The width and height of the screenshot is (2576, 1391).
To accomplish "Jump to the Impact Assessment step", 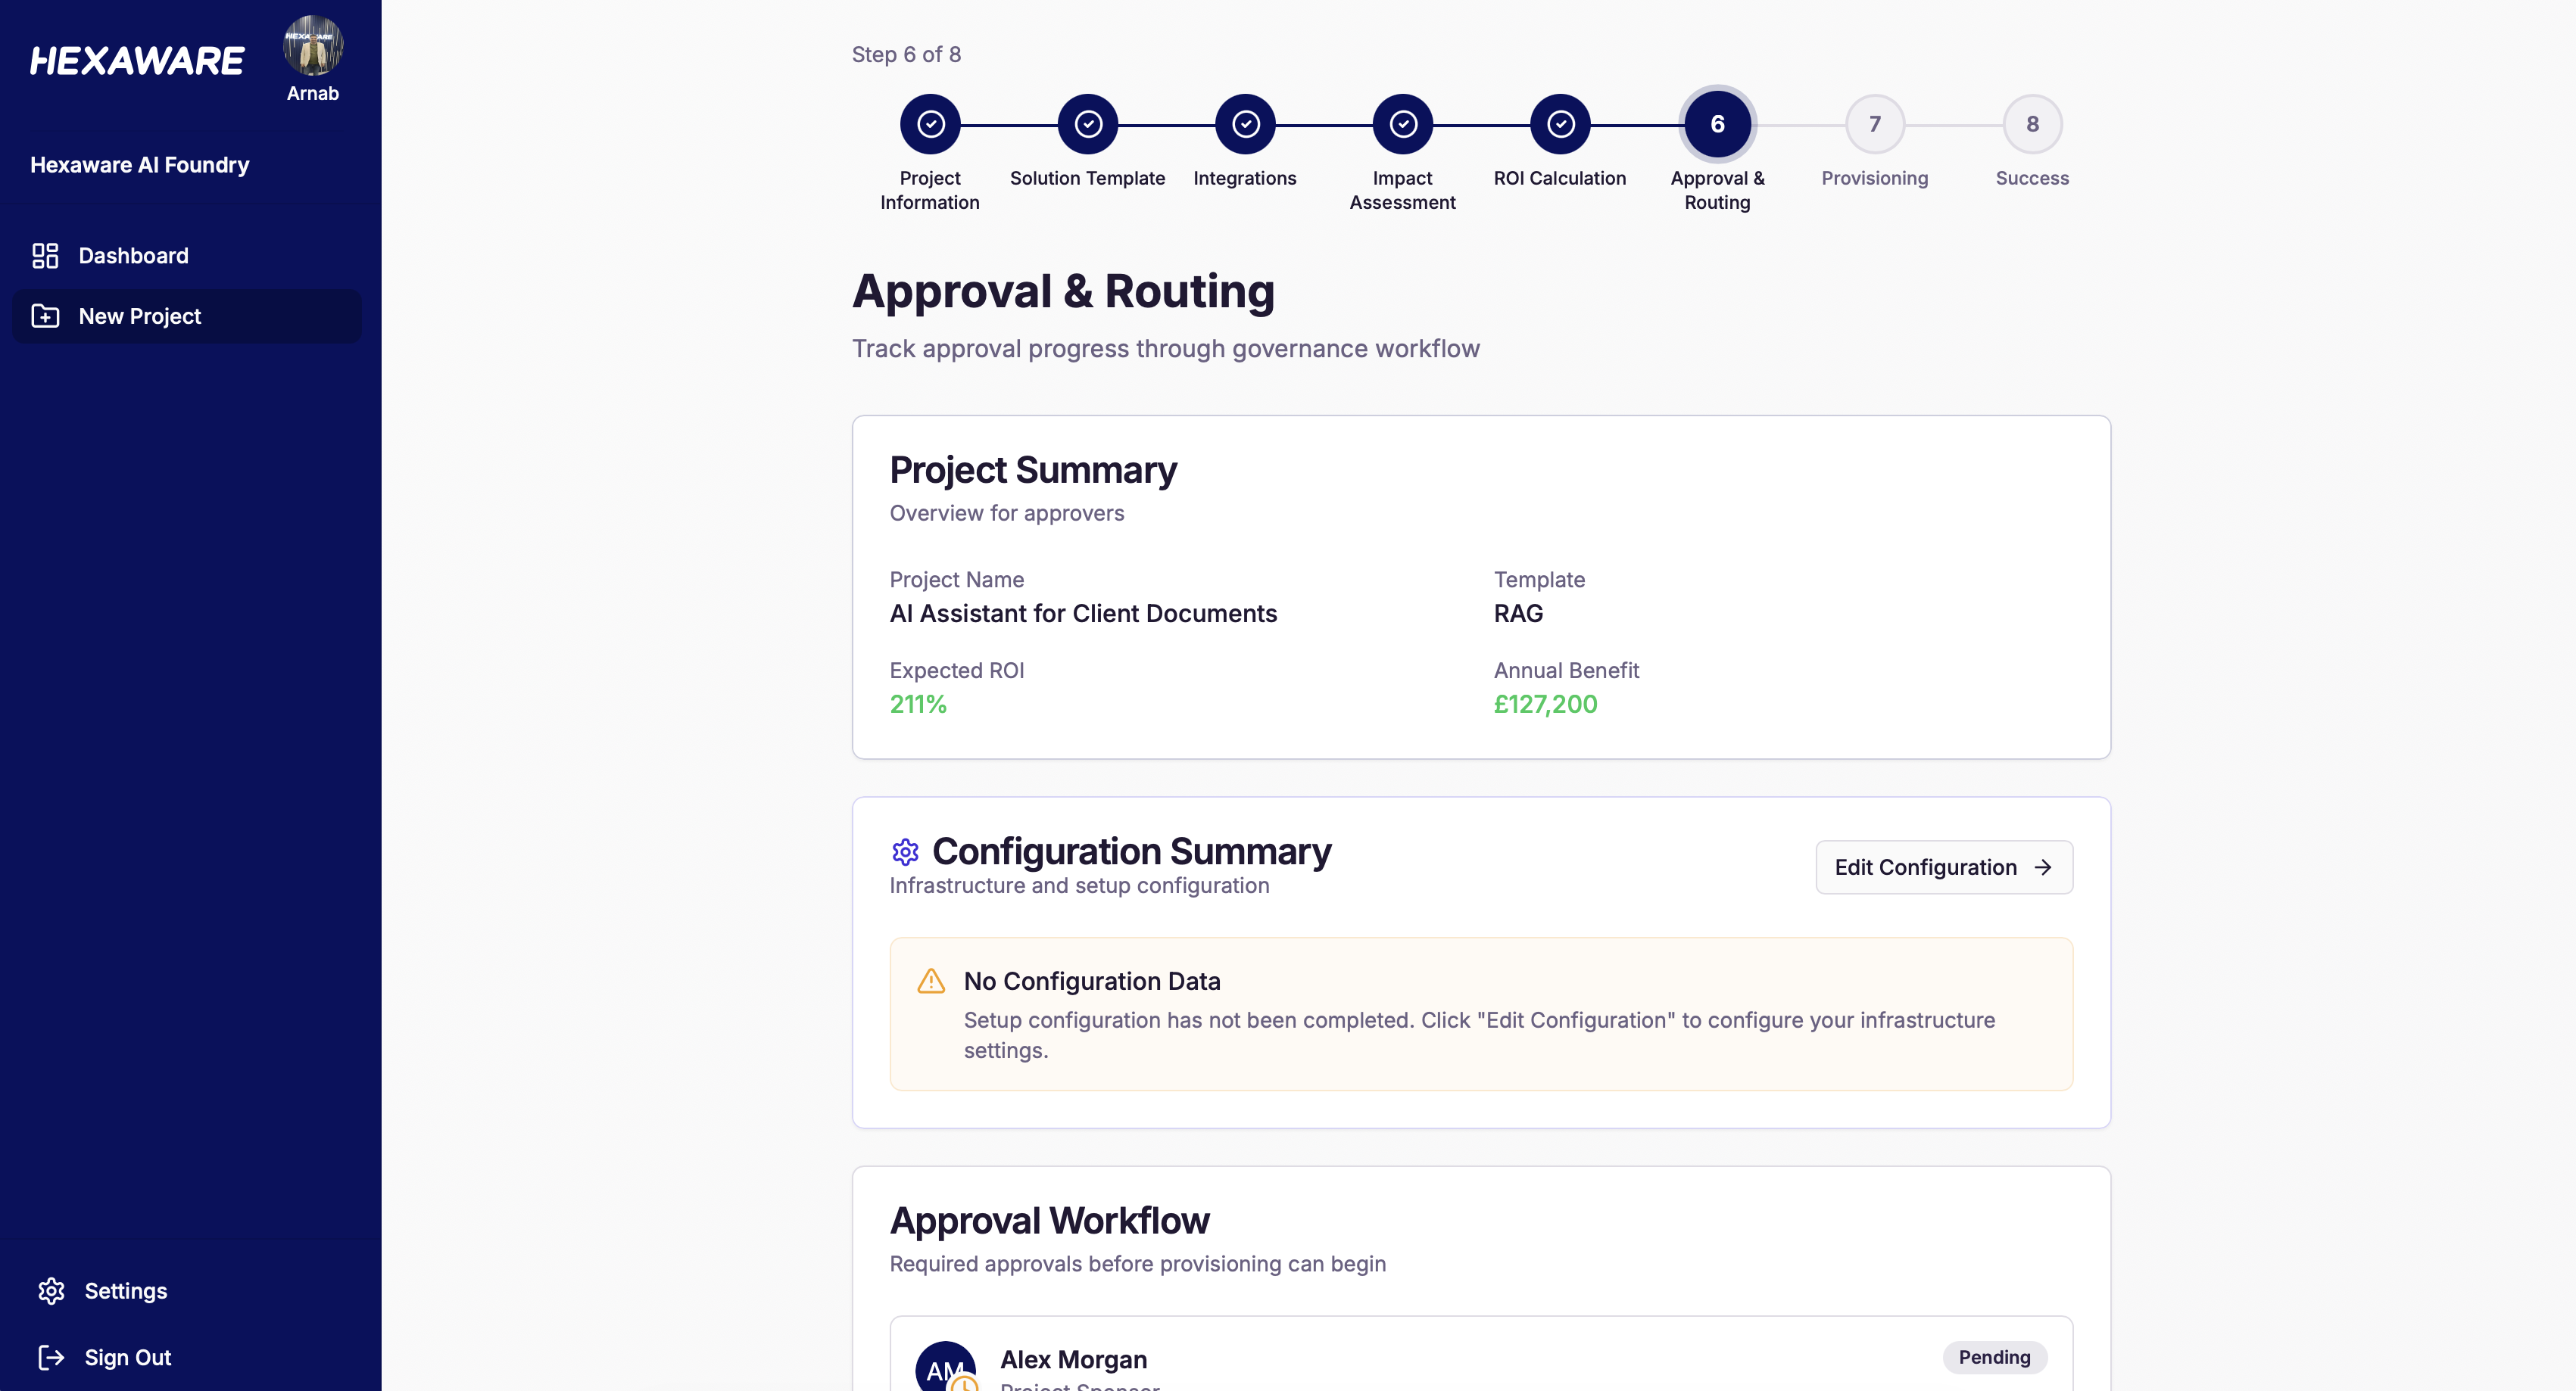I will click(1402, 123).
